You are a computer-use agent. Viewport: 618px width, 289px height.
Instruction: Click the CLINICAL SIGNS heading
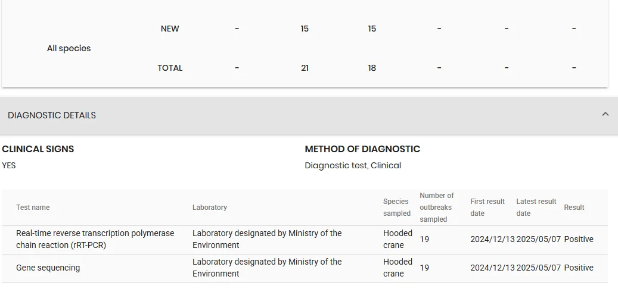(x=38, y=149)
